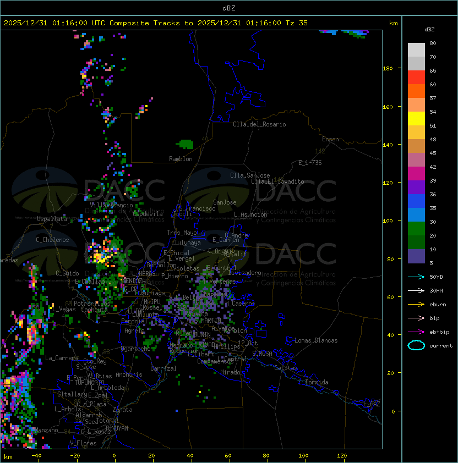Click the 'Mirador' map label
458x463 pixels.
coord(232,372)
